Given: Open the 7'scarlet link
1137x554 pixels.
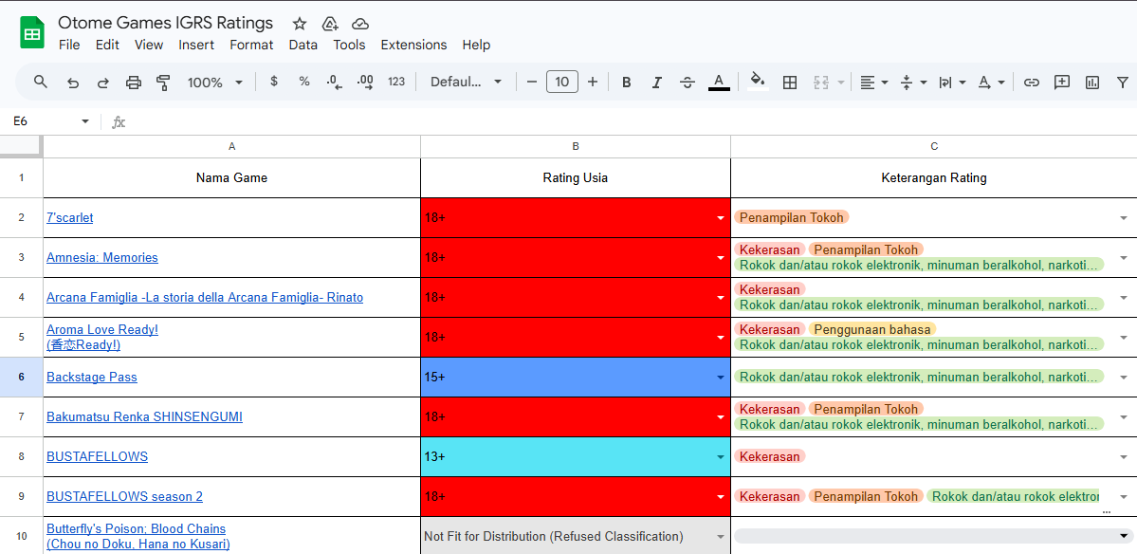Looking at the screenshot, I should click(69, 217).
